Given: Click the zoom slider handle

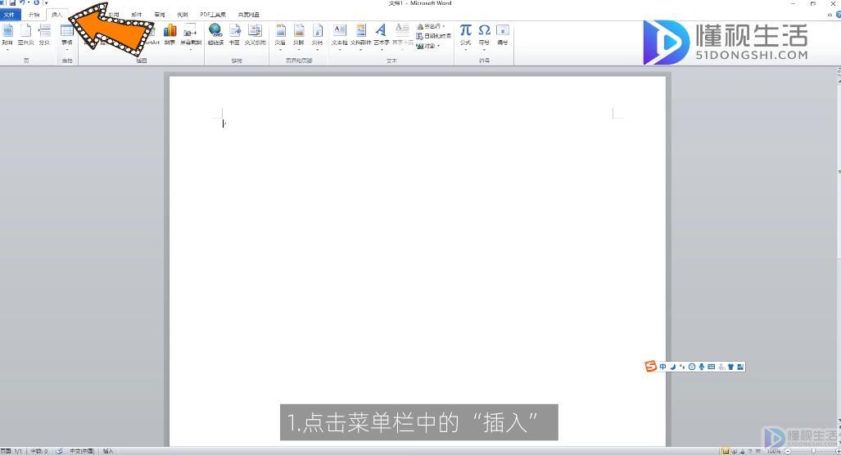Looking at the screenshot, I should [x=814, y=451].
